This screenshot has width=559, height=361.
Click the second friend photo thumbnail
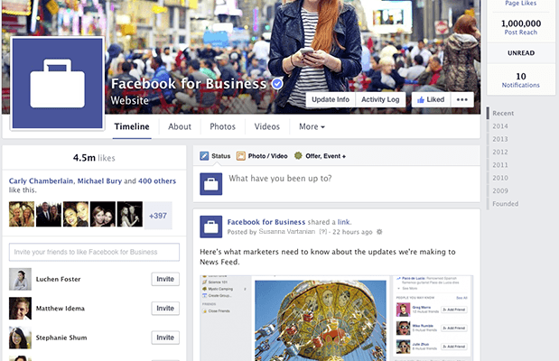click(x=49, y=214)
